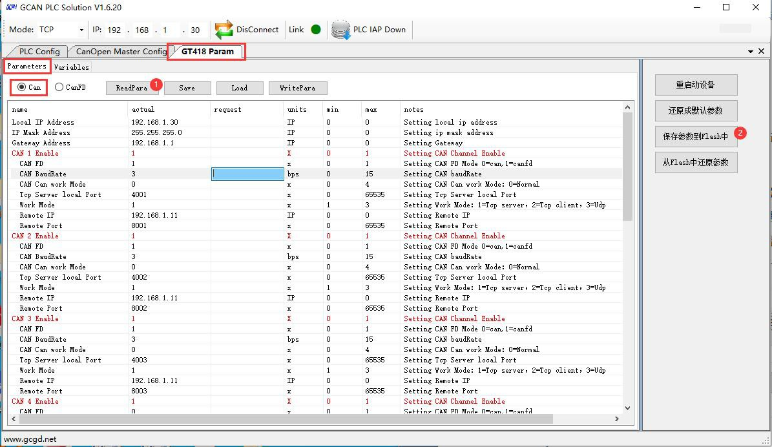Close the tab panel with X icon
This screenshot has height=447, width=772.
tap(762, 51)
